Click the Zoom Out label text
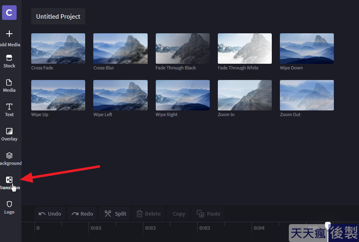359x242 pixels. [x=290, y=115]
